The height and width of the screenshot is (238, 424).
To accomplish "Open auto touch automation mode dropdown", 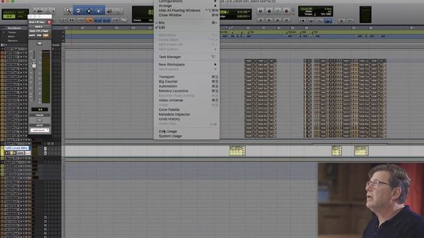I will tap(40, 130).
